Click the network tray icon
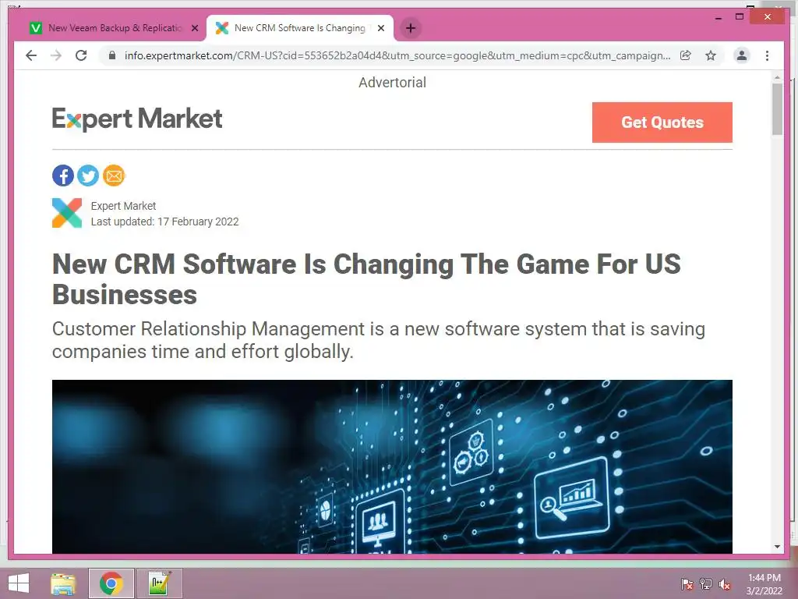This screenshot has width=798, height=599. point(706,584)
